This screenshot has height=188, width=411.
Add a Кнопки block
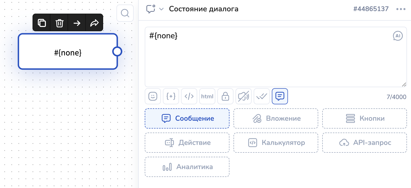coord(365,118)
